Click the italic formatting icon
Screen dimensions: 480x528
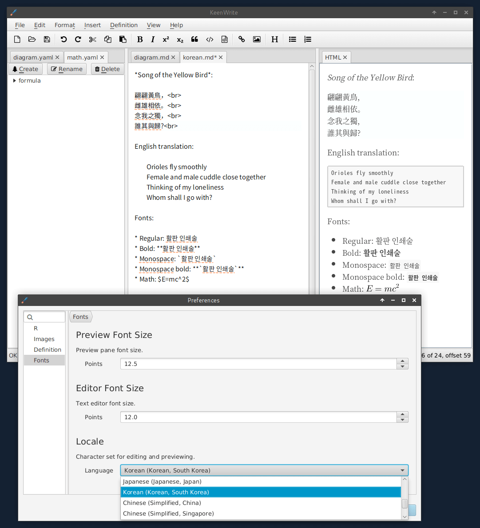click(x=153, y=39)
